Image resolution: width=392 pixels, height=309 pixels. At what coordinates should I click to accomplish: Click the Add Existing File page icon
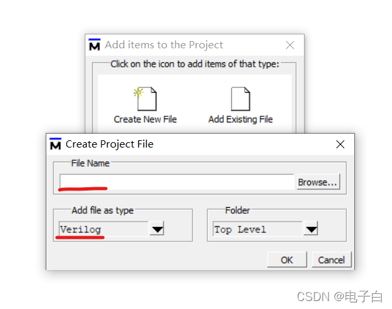click(240, 99)
